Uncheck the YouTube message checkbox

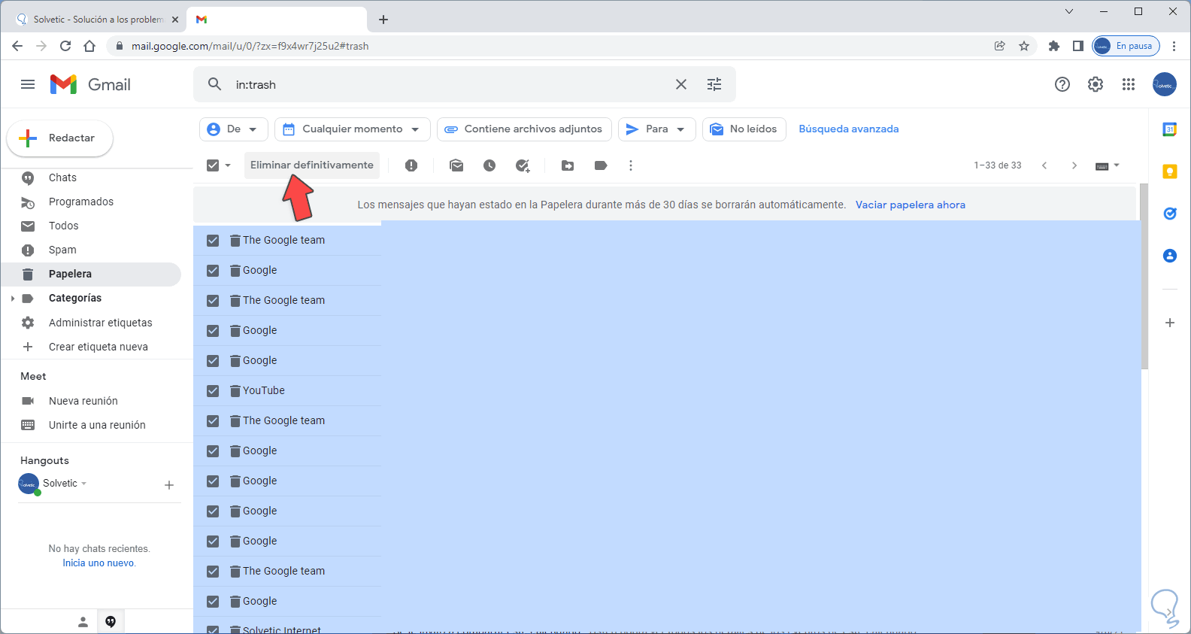point(213,391)
